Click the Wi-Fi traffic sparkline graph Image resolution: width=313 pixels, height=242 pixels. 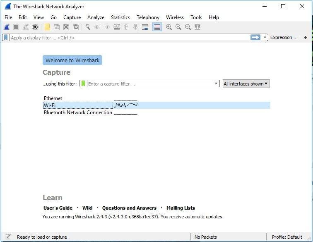(126, 105)
